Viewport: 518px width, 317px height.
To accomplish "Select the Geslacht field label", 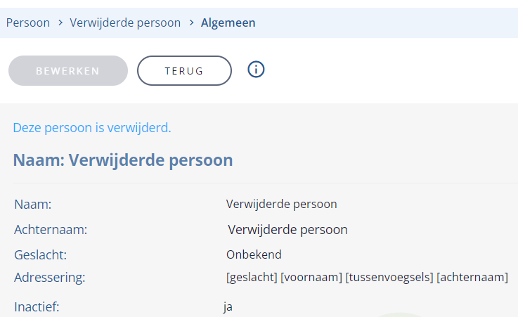I will [40, 255].
